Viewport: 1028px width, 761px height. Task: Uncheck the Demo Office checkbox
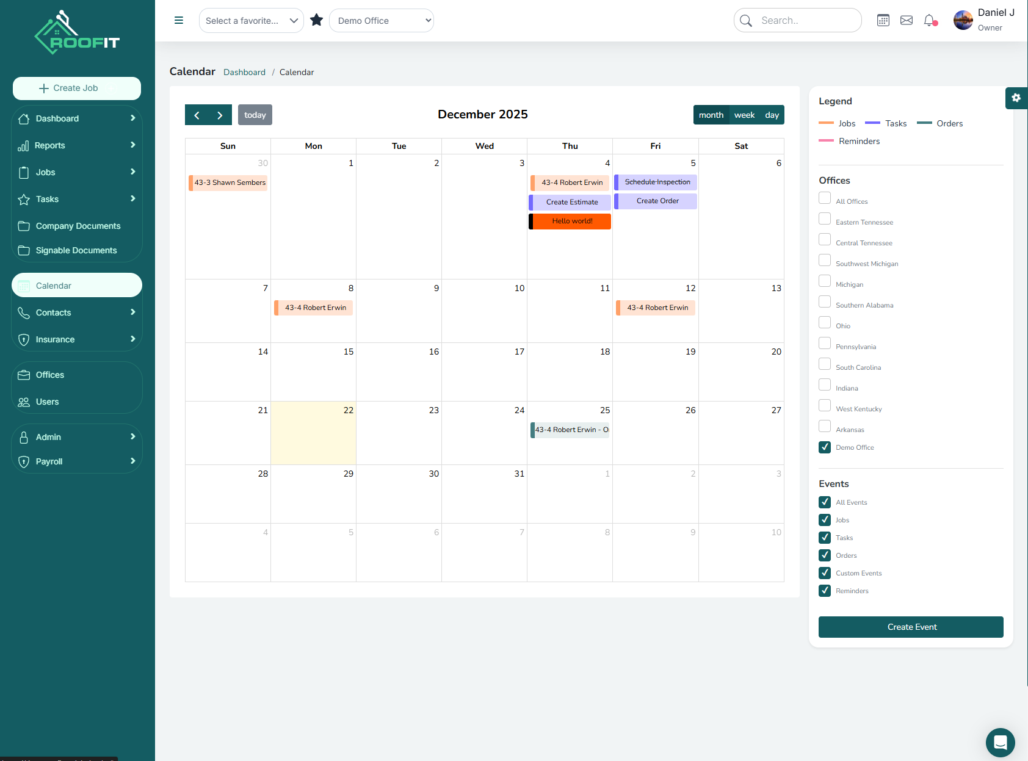[825, 447]
